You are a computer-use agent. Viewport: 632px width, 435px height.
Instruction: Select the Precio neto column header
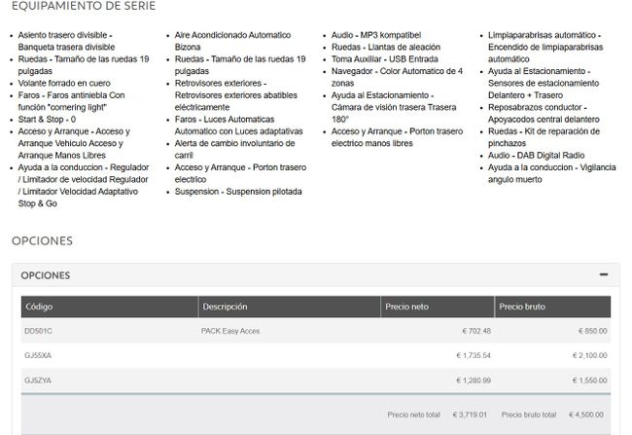(438, 307)
